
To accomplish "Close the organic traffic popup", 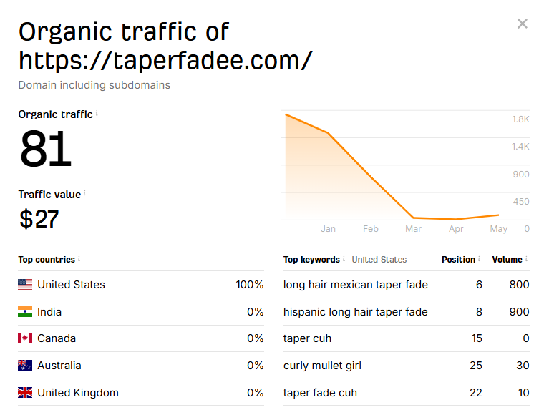I will 522,24.
